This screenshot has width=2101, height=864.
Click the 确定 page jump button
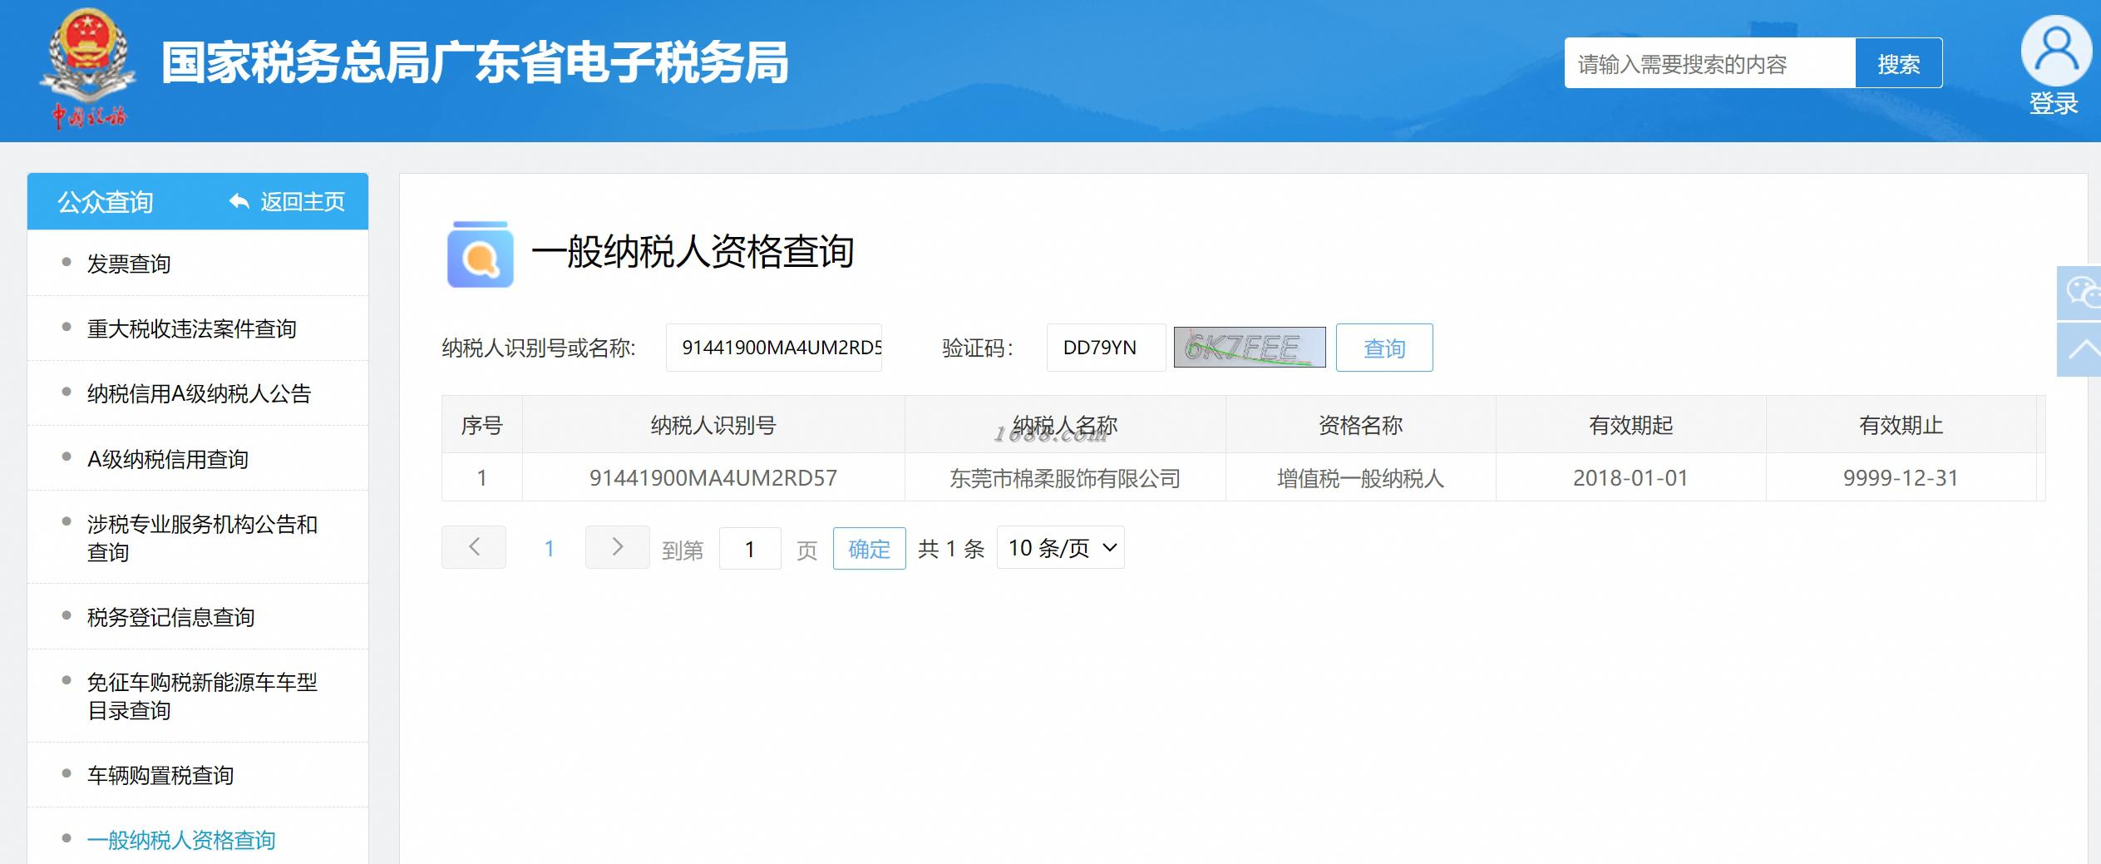pyautogui.click(x=869, y=548)
